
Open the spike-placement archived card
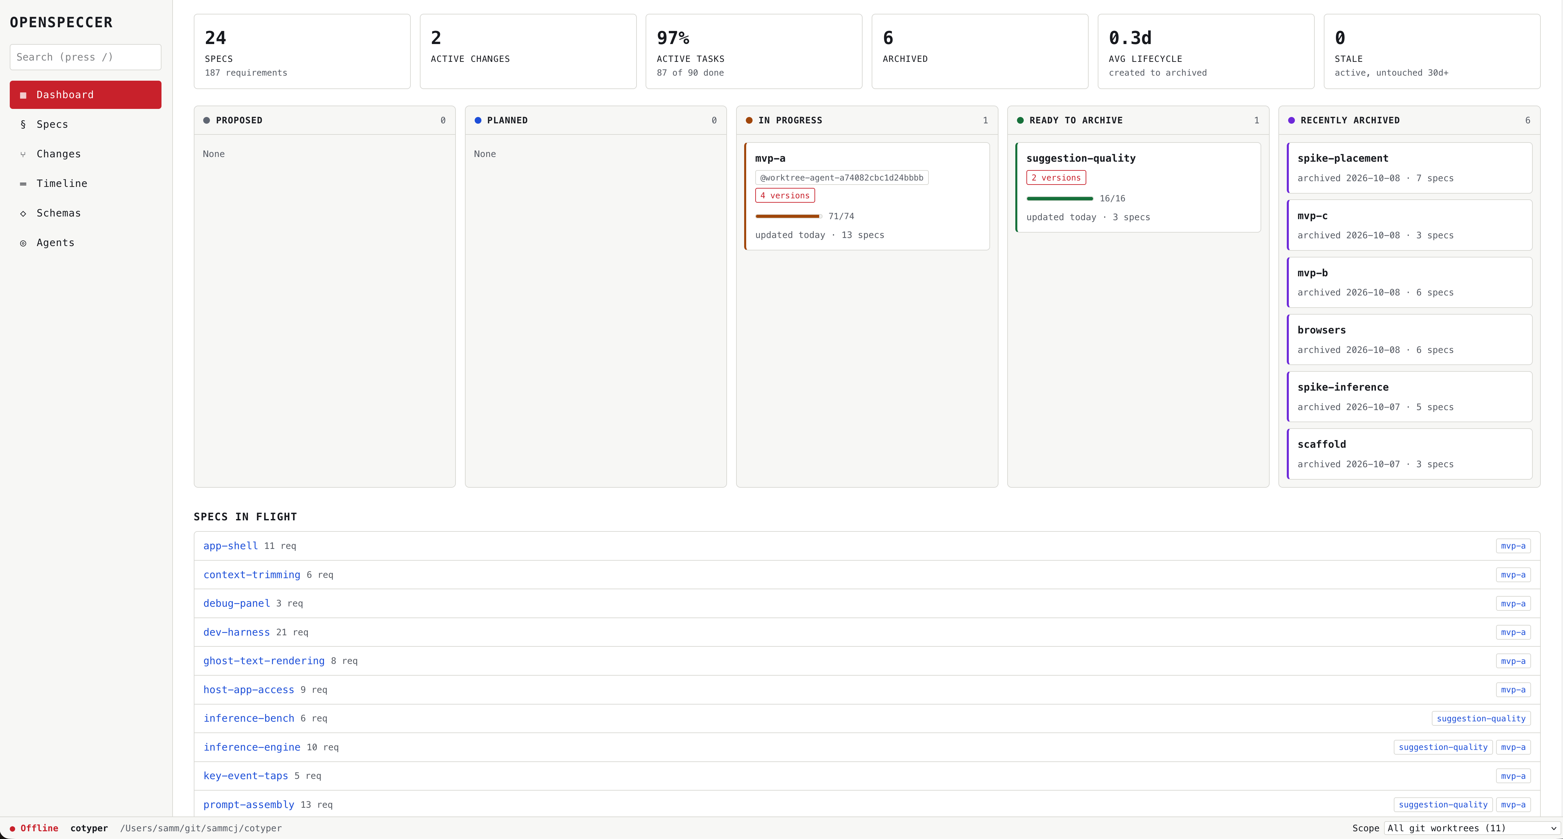[1410, 168]
